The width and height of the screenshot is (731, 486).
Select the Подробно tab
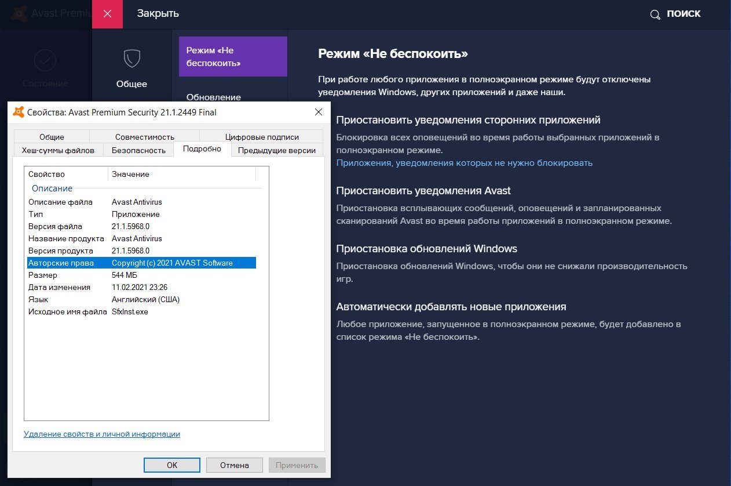202,149
